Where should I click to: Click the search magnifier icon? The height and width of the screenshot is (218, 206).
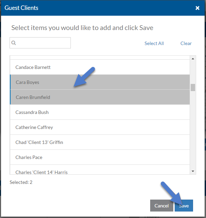14,43
